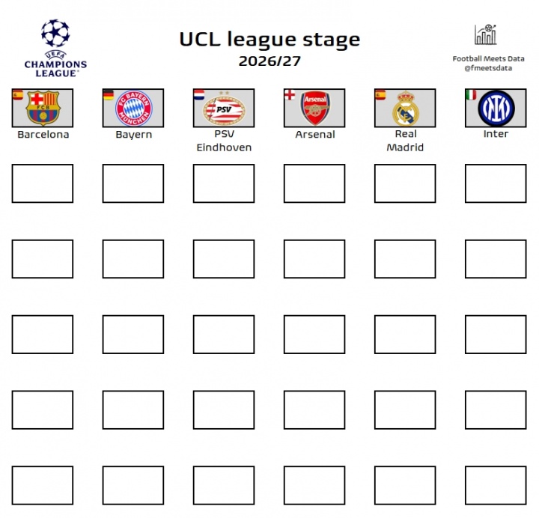Click the German flag above Bayern
Image resolution: width=539 pixels, height=518 pixels.
(x=108, y=95)
